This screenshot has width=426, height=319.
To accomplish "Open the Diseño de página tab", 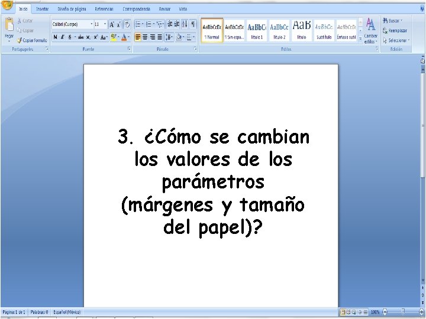I will click(x=72, y=9).
